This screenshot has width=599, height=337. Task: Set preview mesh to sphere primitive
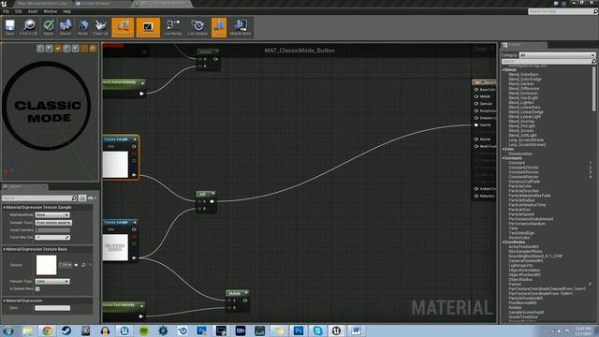click(50, 48)
